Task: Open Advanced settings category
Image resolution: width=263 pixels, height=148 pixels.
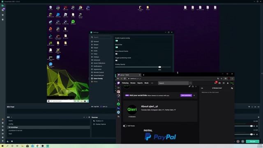Action: [x=96, y=60]
